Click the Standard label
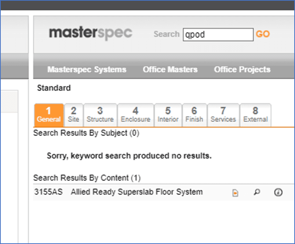Image resolution: width=295 pixels, height=244 pixels. 54,88
